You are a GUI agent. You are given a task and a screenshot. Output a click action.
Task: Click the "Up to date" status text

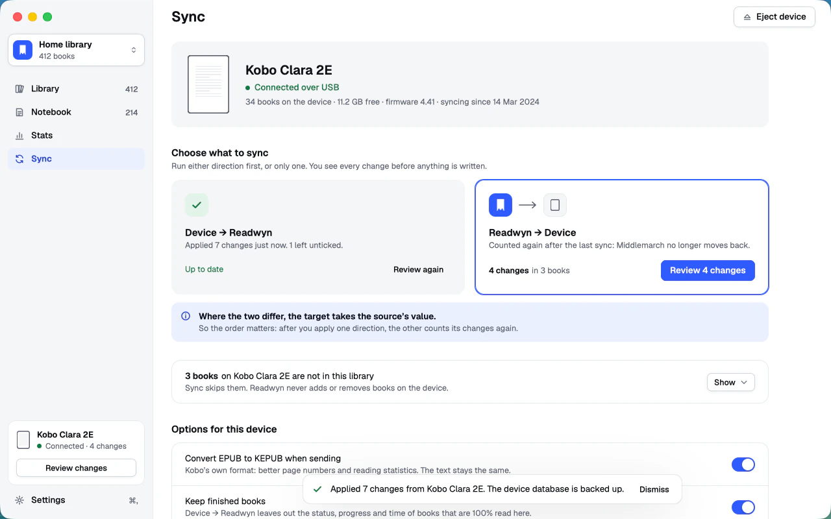(x=204, y=269)
